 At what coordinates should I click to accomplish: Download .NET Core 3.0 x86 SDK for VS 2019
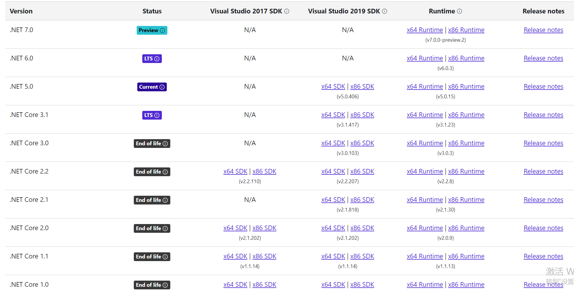tap(362, 143)
